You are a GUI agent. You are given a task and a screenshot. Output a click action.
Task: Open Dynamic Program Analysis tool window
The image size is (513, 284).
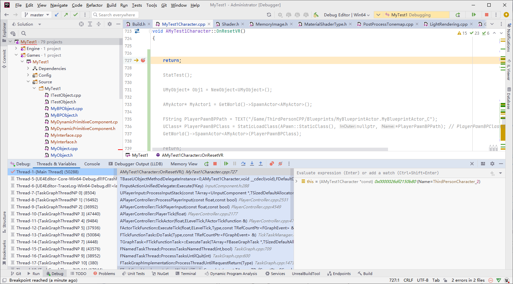pyautogui.click(x=231, y=273)
